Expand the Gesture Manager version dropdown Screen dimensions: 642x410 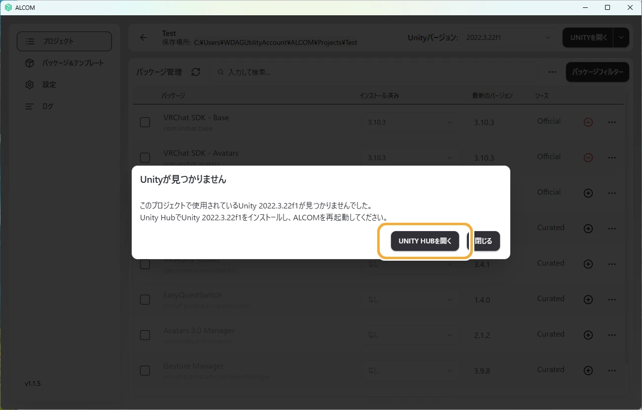(410, 371)
